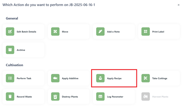Select the Take Cuttings action label
The height and width of the screenshot is (108, 182).
coord(160,78)
